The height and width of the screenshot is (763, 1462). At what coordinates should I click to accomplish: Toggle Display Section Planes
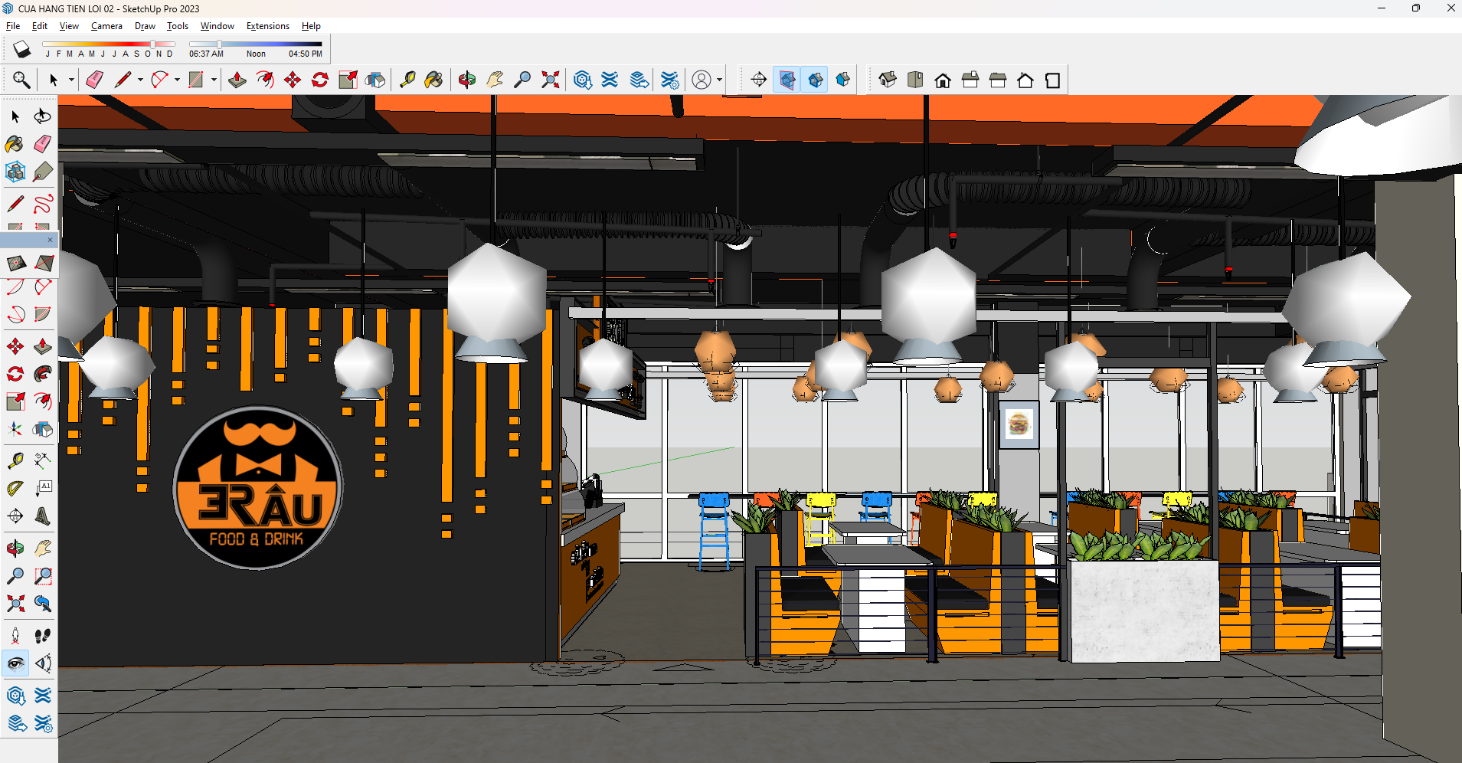pyautogui.click(x=787, y=80)
